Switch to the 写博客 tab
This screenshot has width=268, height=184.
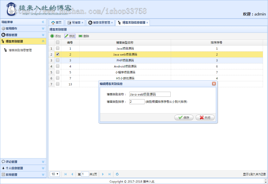(x=74, y=22)
